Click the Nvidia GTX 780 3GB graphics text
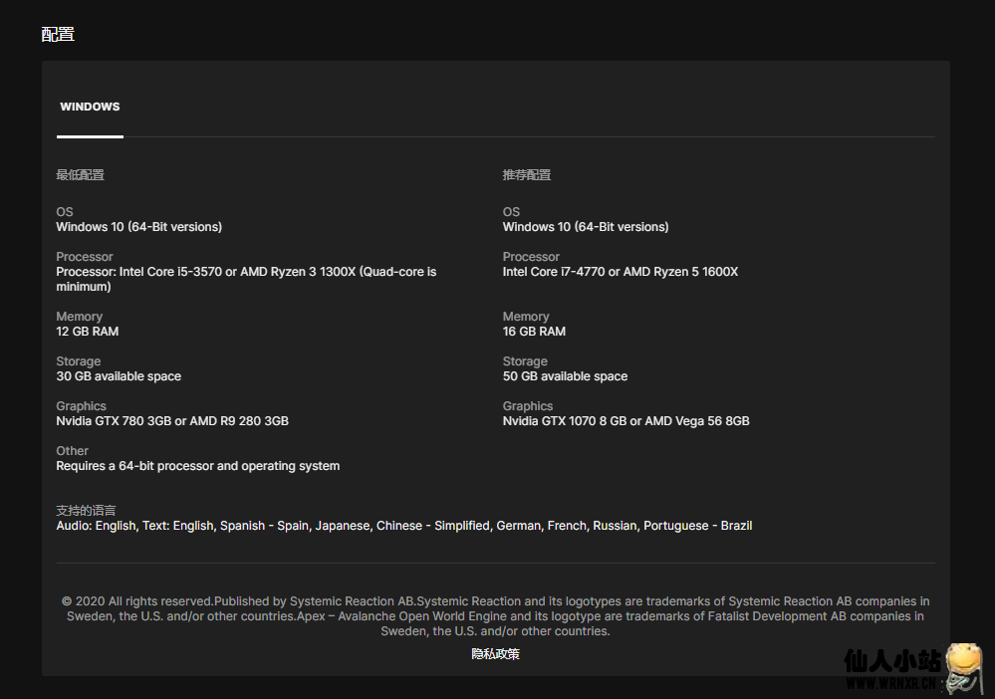Viewport: 995px width, 699px height. (172, 421)
